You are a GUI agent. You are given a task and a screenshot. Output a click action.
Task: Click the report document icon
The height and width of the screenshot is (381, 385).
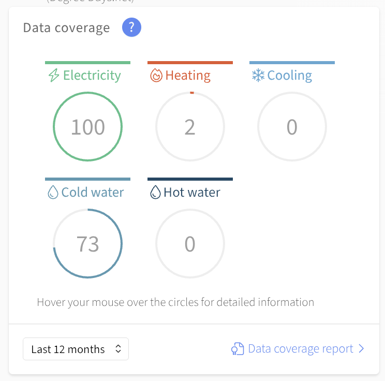[238, 348]
